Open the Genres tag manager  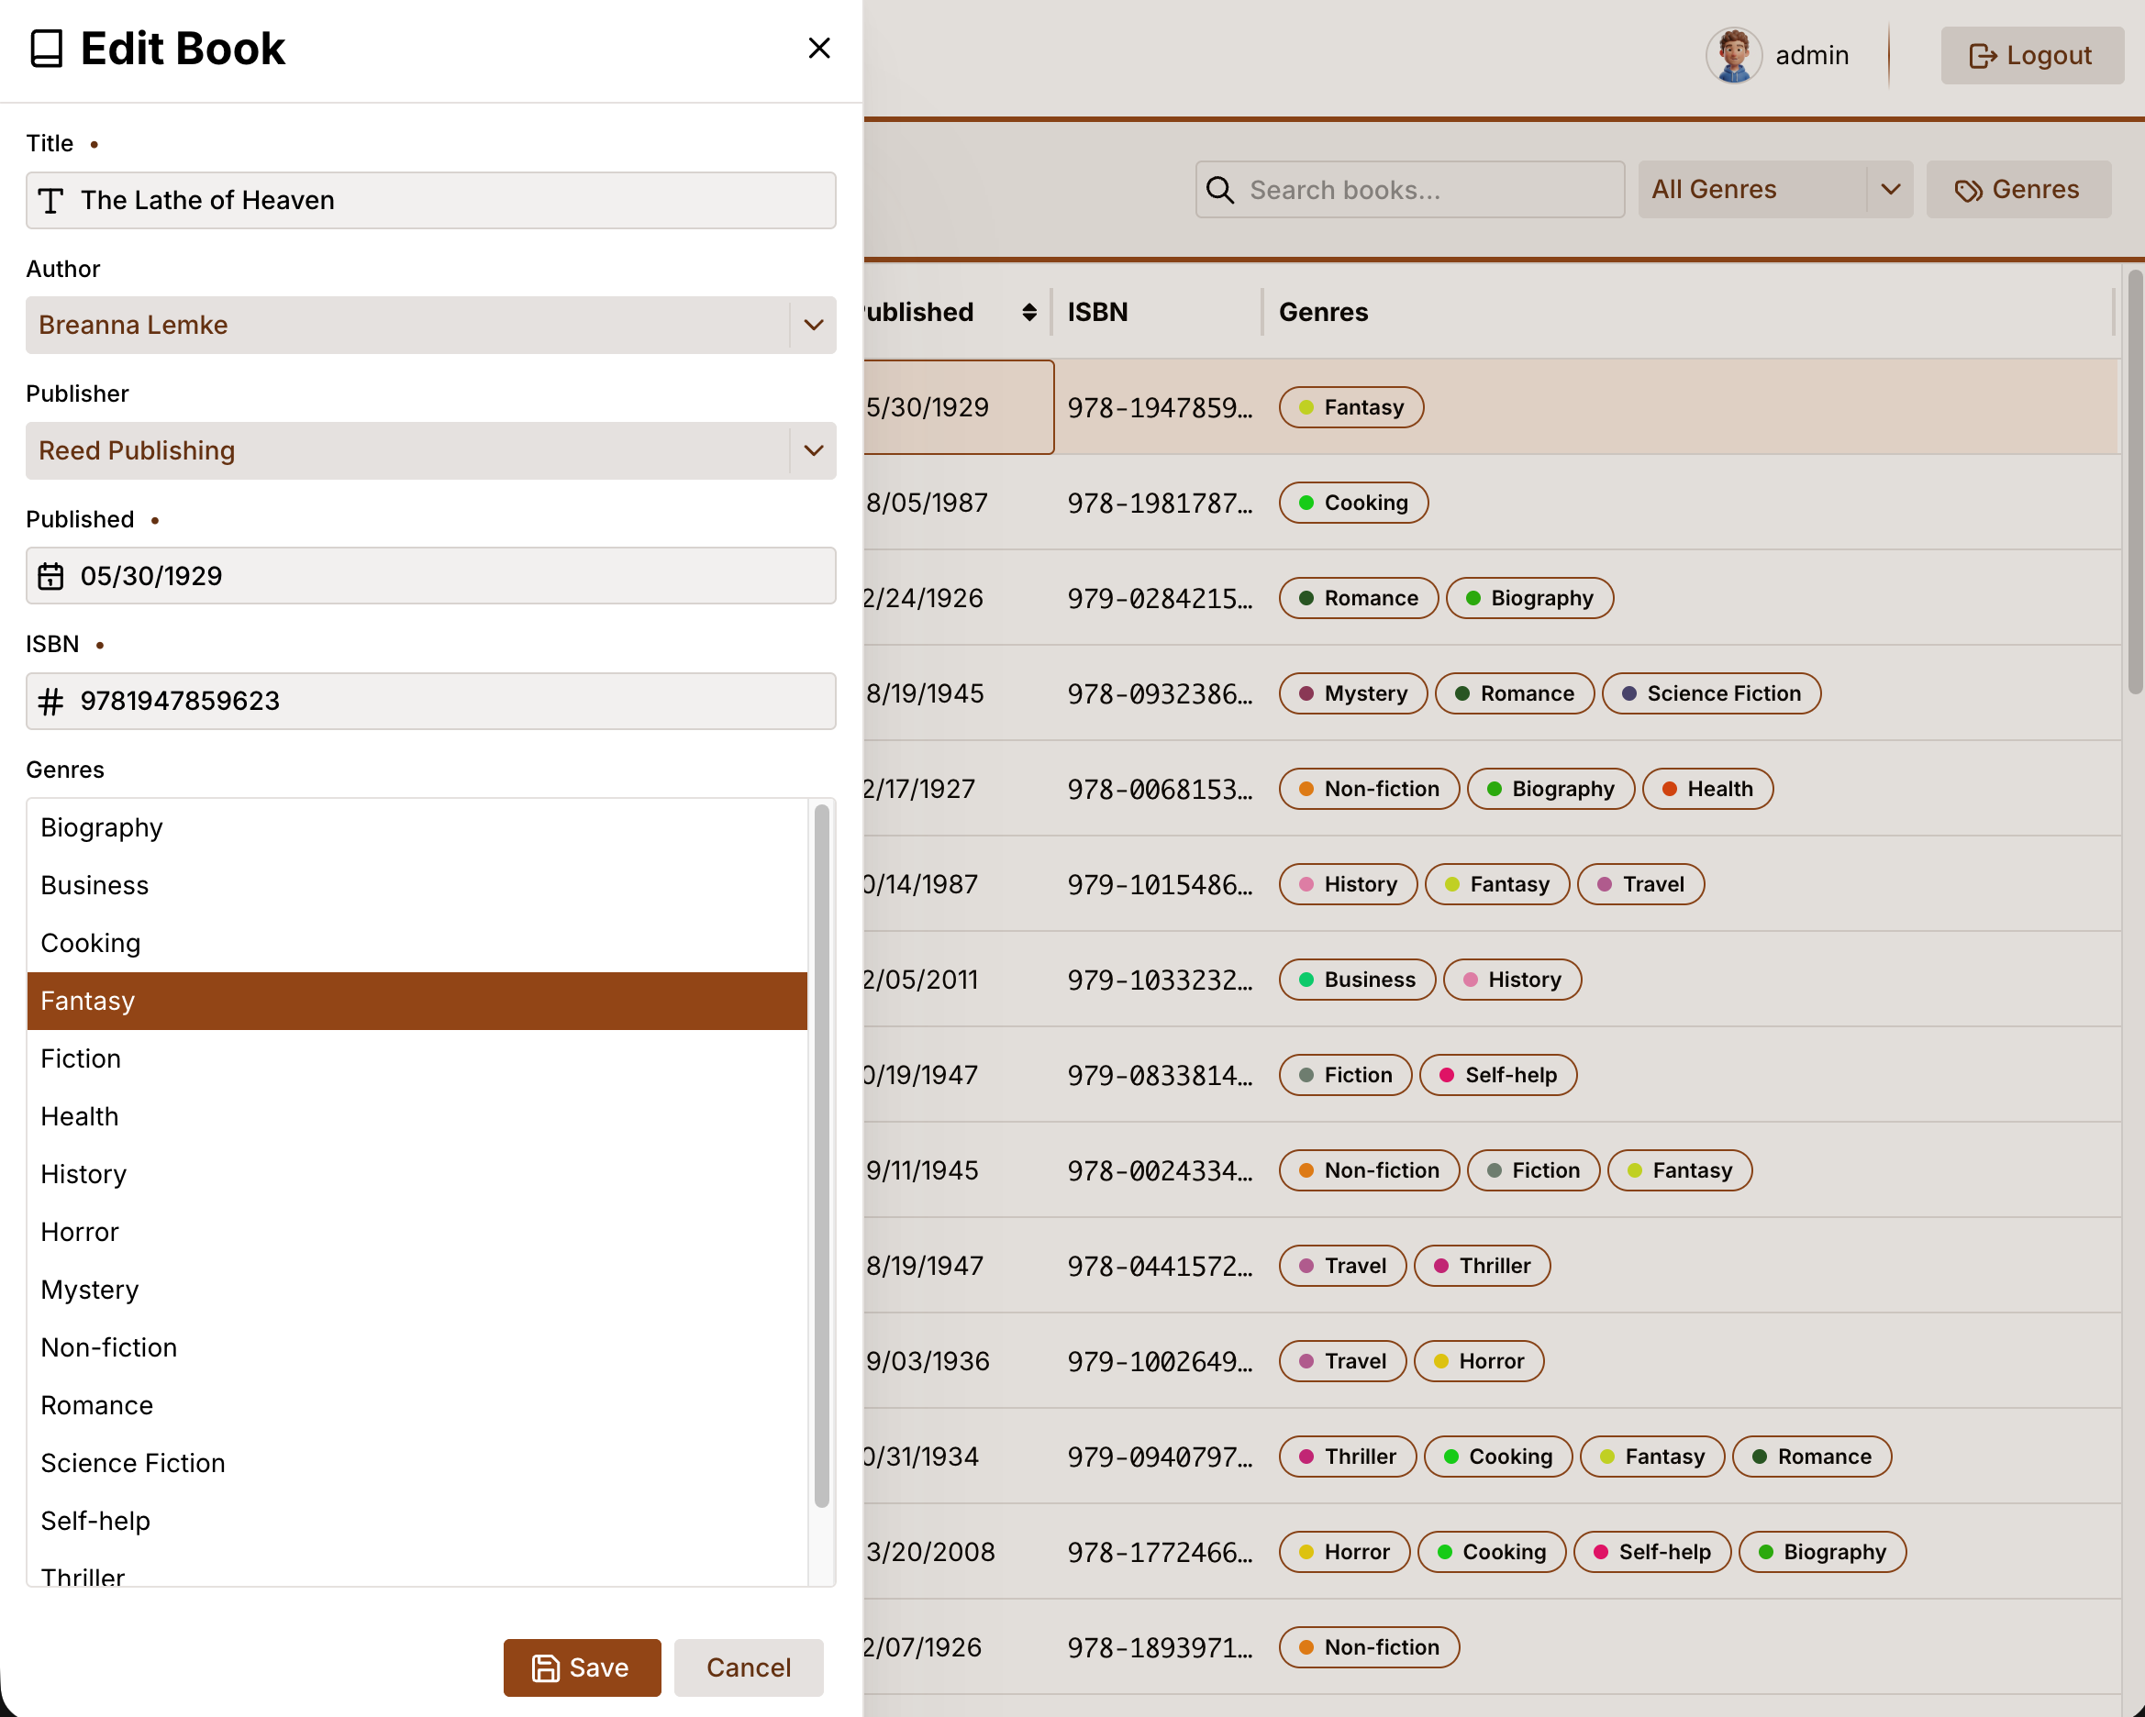[2017, 190]
